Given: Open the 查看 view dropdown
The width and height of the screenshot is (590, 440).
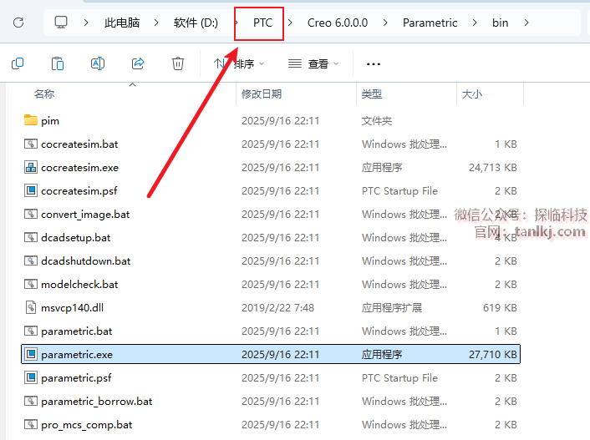Looking at the screenshot, I should tap(313, 63).
